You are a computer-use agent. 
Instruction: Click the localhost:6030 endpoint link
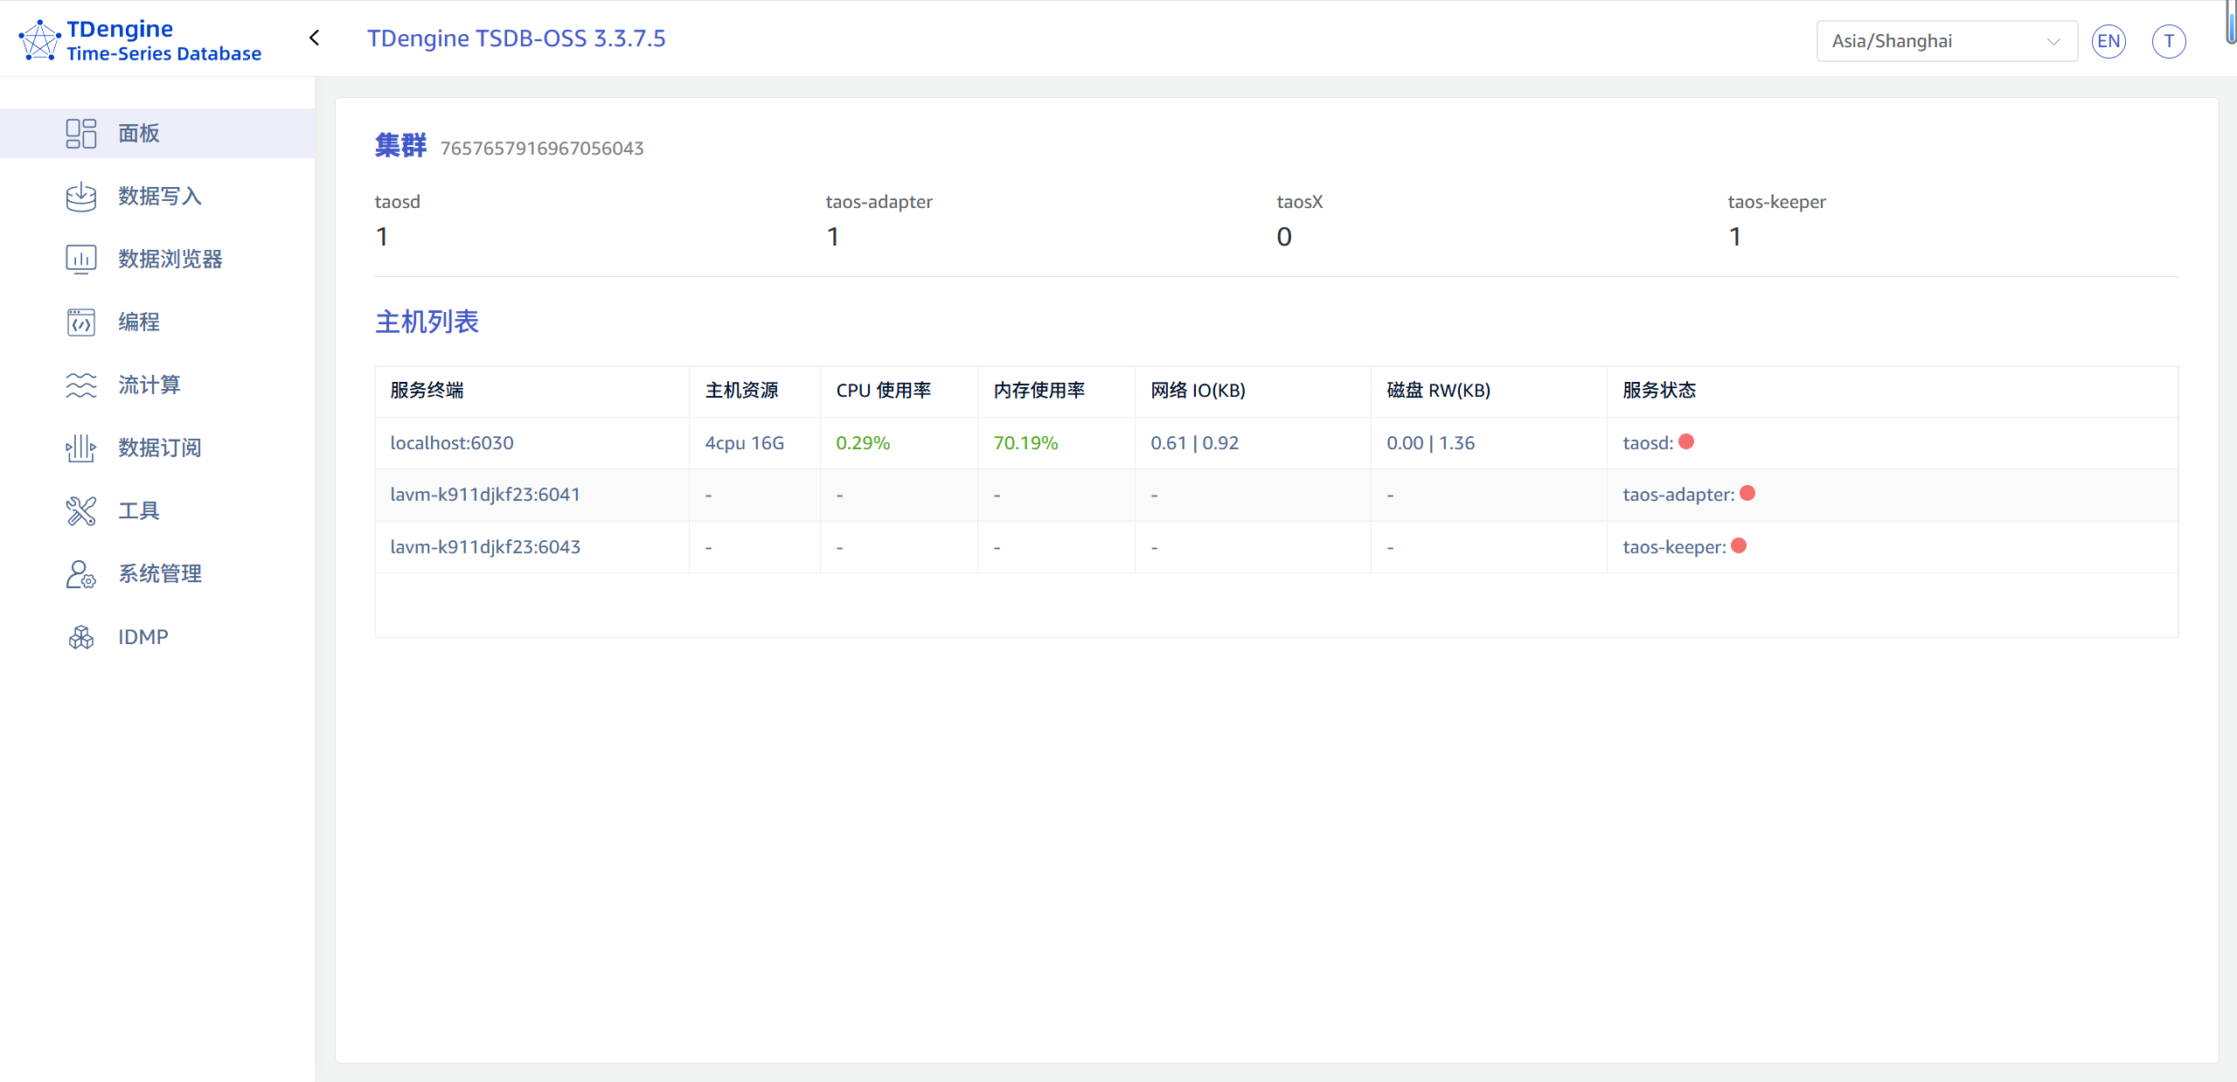(451, 443)
